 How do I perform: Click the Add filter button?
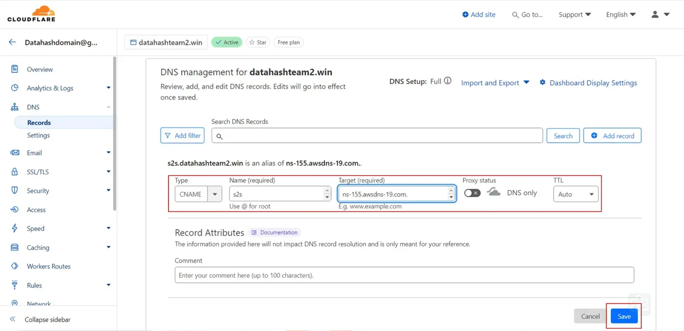point(183,135)
